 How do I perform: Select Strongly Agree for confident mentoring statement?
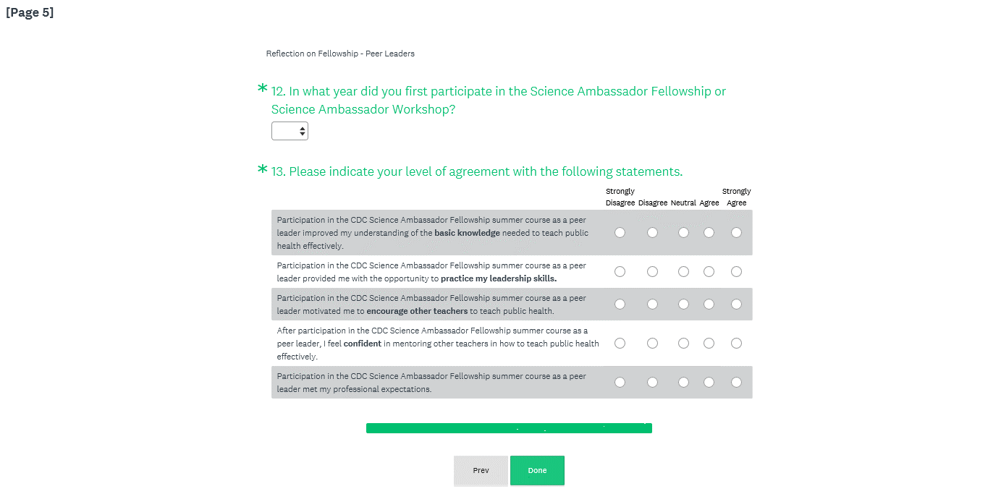pyautogui.click(x=736, y=344)
